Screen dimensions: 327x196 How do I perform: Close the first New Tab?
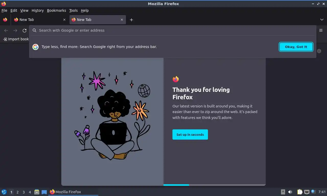[64, 20]
